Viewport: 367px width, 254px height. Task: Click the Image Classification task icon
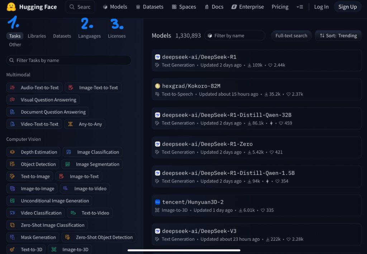[x=68, y=152]
